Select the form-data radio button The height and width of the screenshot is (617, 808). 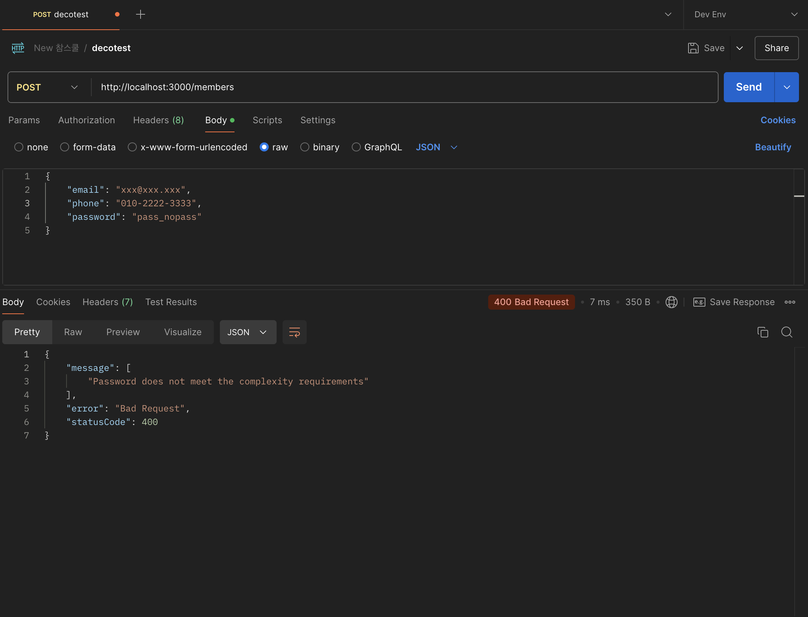65,147
